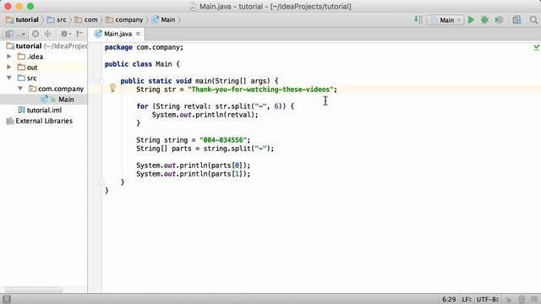
Task: Open UTF-8 encoding selector
Action: pos(488,299)
